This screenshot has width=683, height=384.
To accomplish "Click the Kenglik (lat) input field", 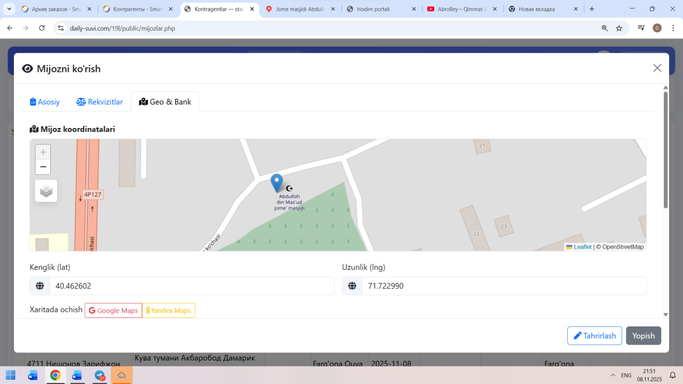I will pyautogui.click(x=192, y=286).
